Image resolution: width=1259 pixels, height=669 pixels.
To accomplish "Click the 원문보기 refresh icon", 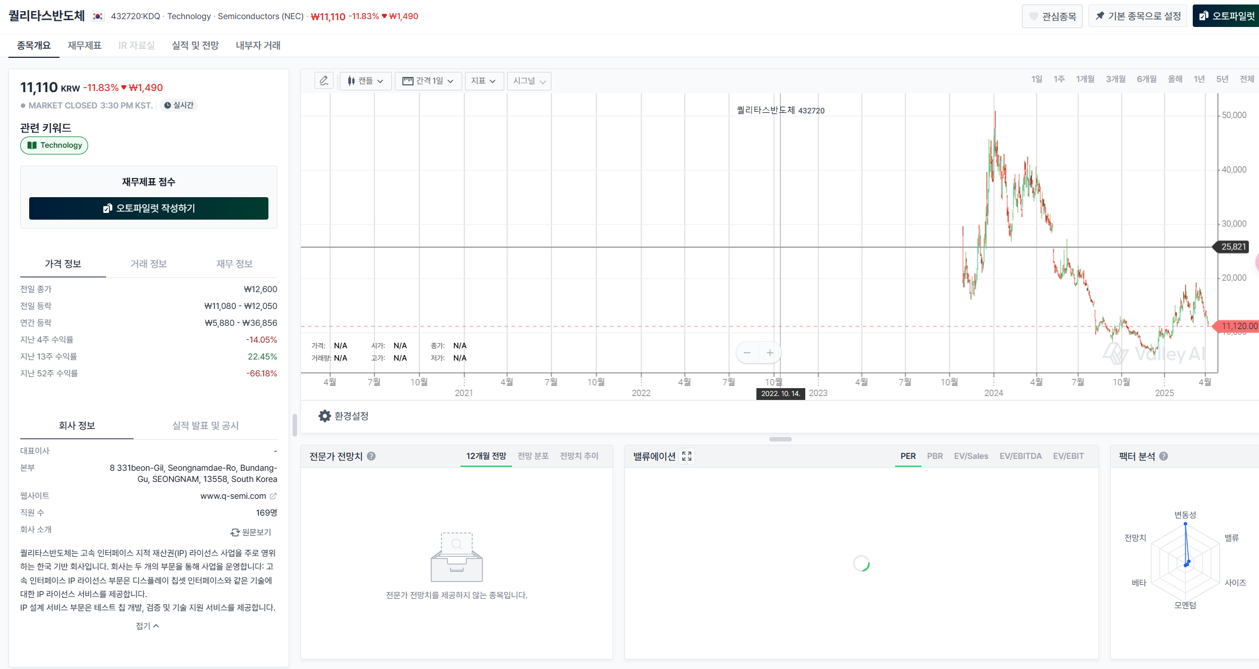I will point(235,532).
